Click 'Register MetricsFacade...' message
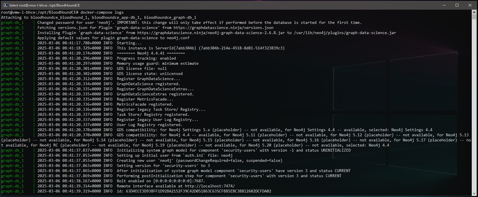Viewport: 478px width, 197px height. (x=145, y=99)
